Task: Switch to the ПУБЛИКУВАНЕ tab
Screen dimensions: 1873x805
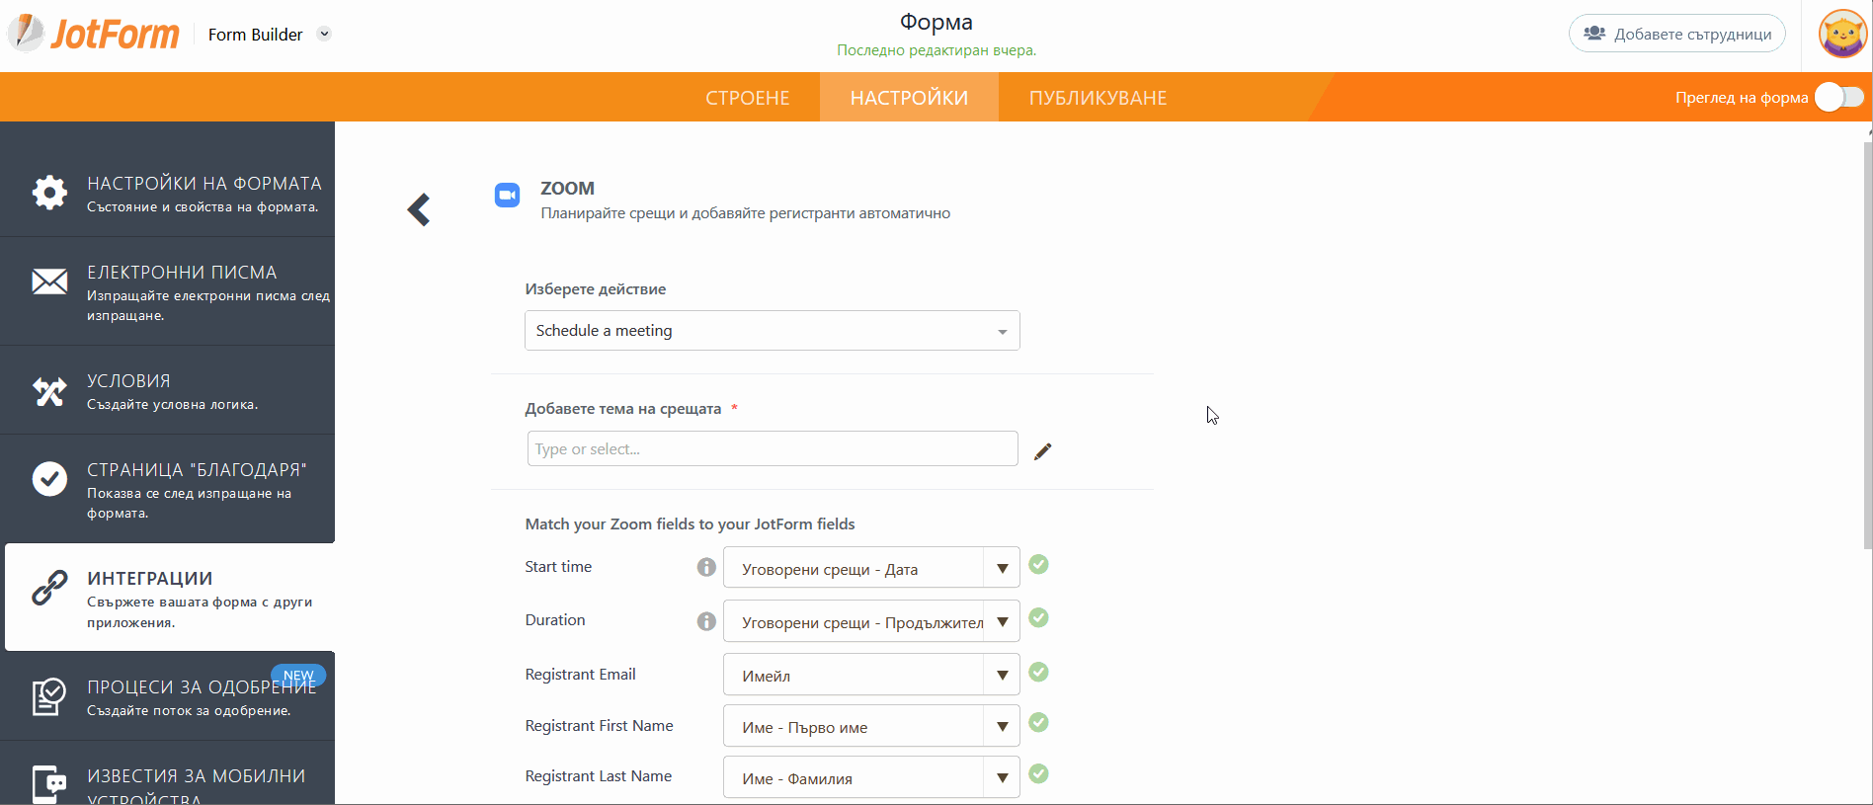Action: point(1098,98)
